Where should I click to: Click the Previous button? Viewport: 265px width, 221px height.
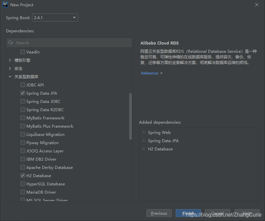(159, 213)
